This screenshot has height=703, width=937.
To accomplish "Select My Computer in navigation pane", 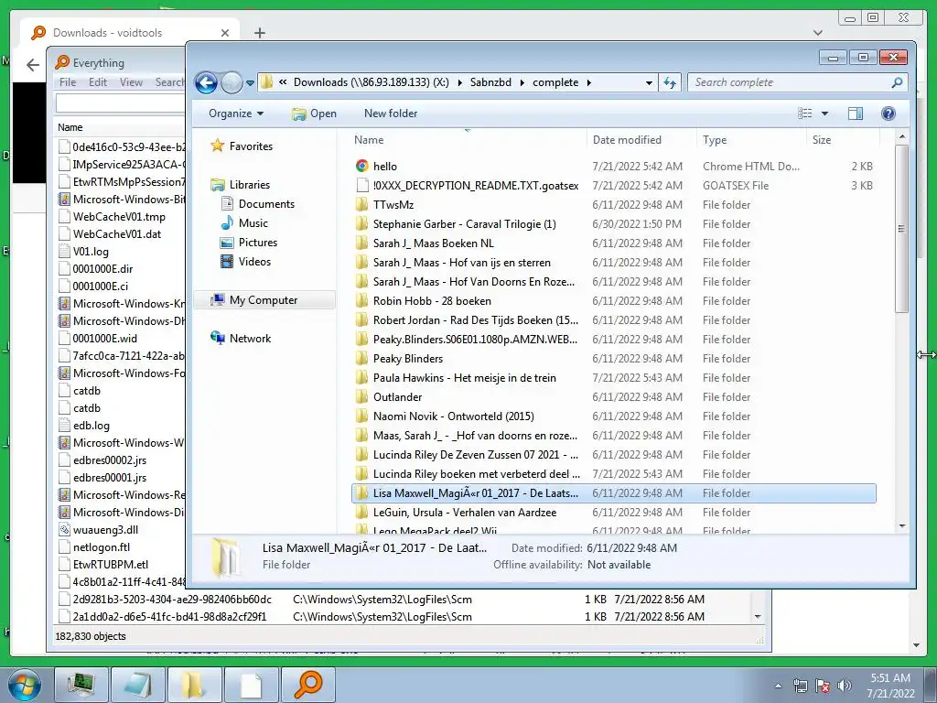I will coord(264,300).
